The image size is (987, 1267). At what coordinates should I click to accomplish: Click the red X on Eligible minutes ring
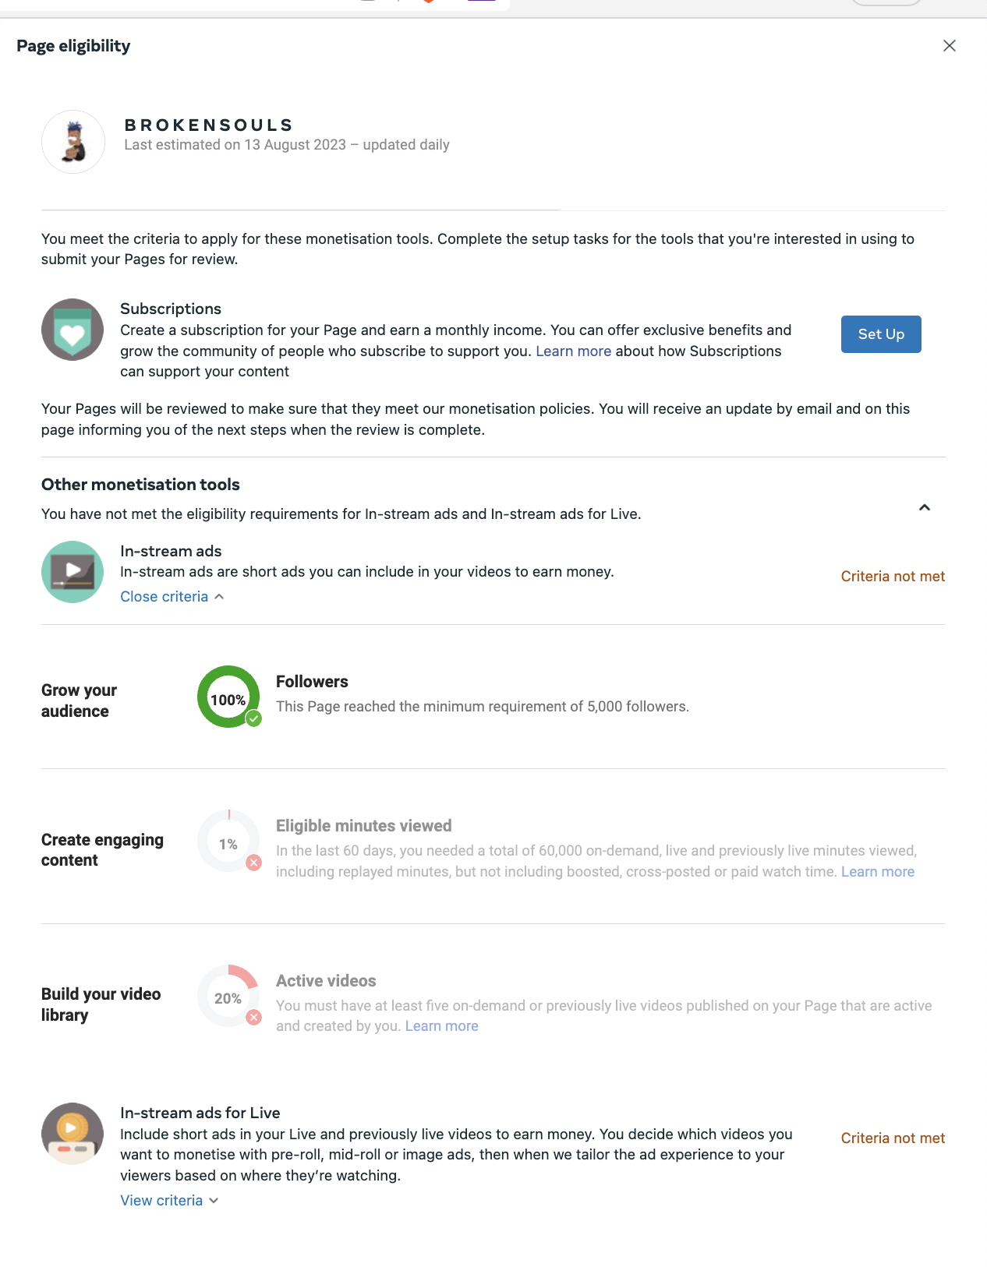coord(253,863)
